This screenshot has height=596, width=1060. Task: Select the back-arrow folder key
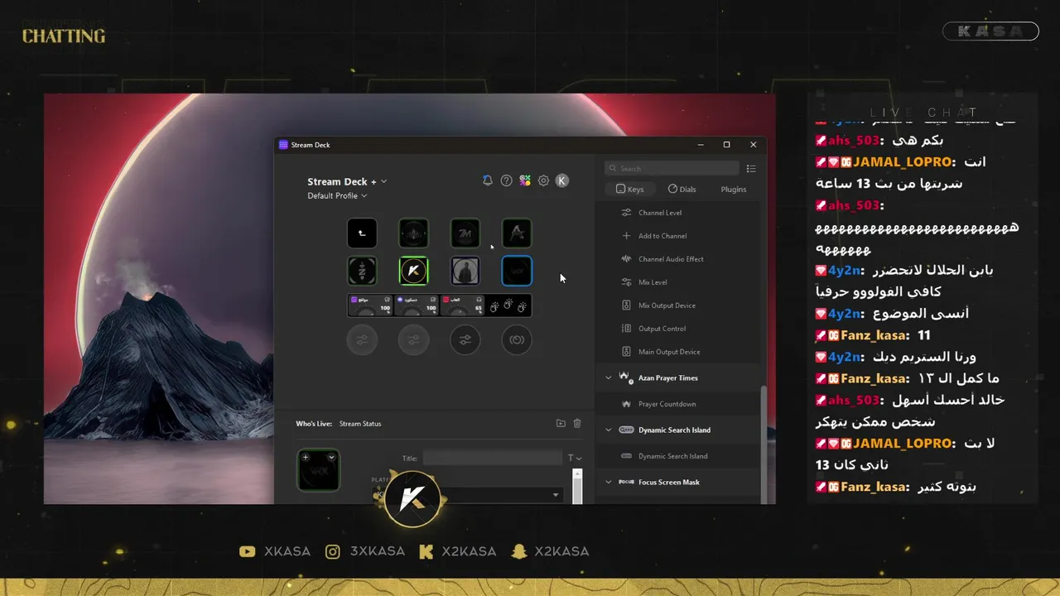tap(362, 233)
